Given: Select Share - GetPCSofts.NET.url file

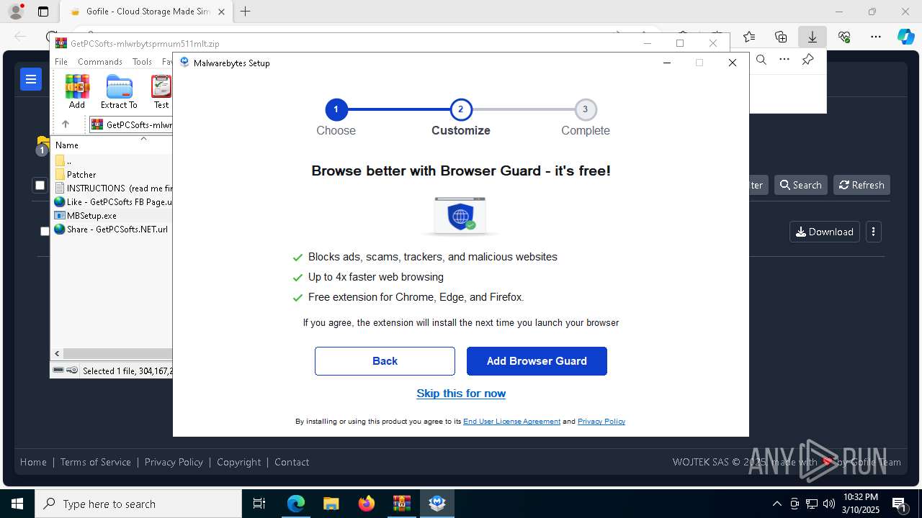Looking at the screenshot, I should [111, 230].
